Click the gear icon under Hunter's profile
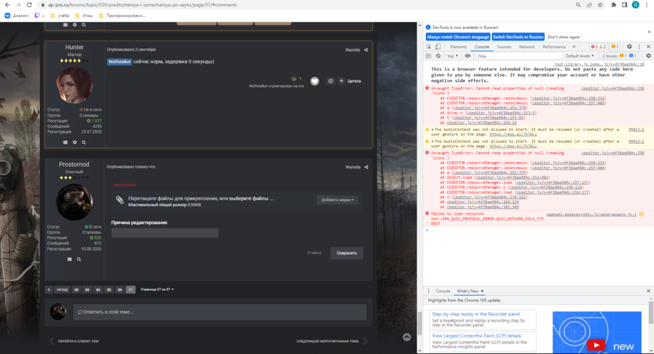Image resolution: width=654 pixels, height=354 pixels. pyautogui.click(x=75, y=142)
